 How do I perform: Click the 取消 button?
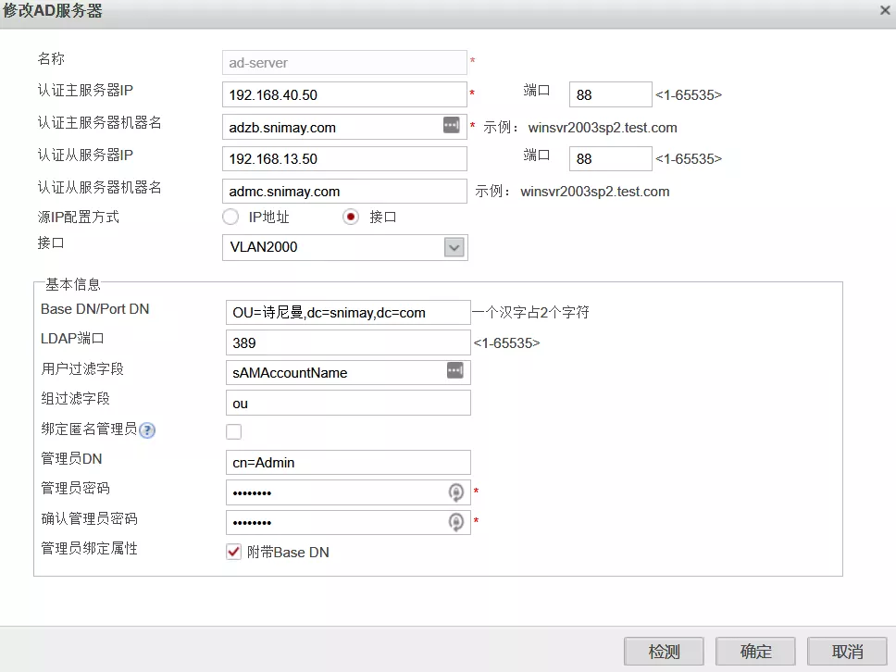[847, 651]
